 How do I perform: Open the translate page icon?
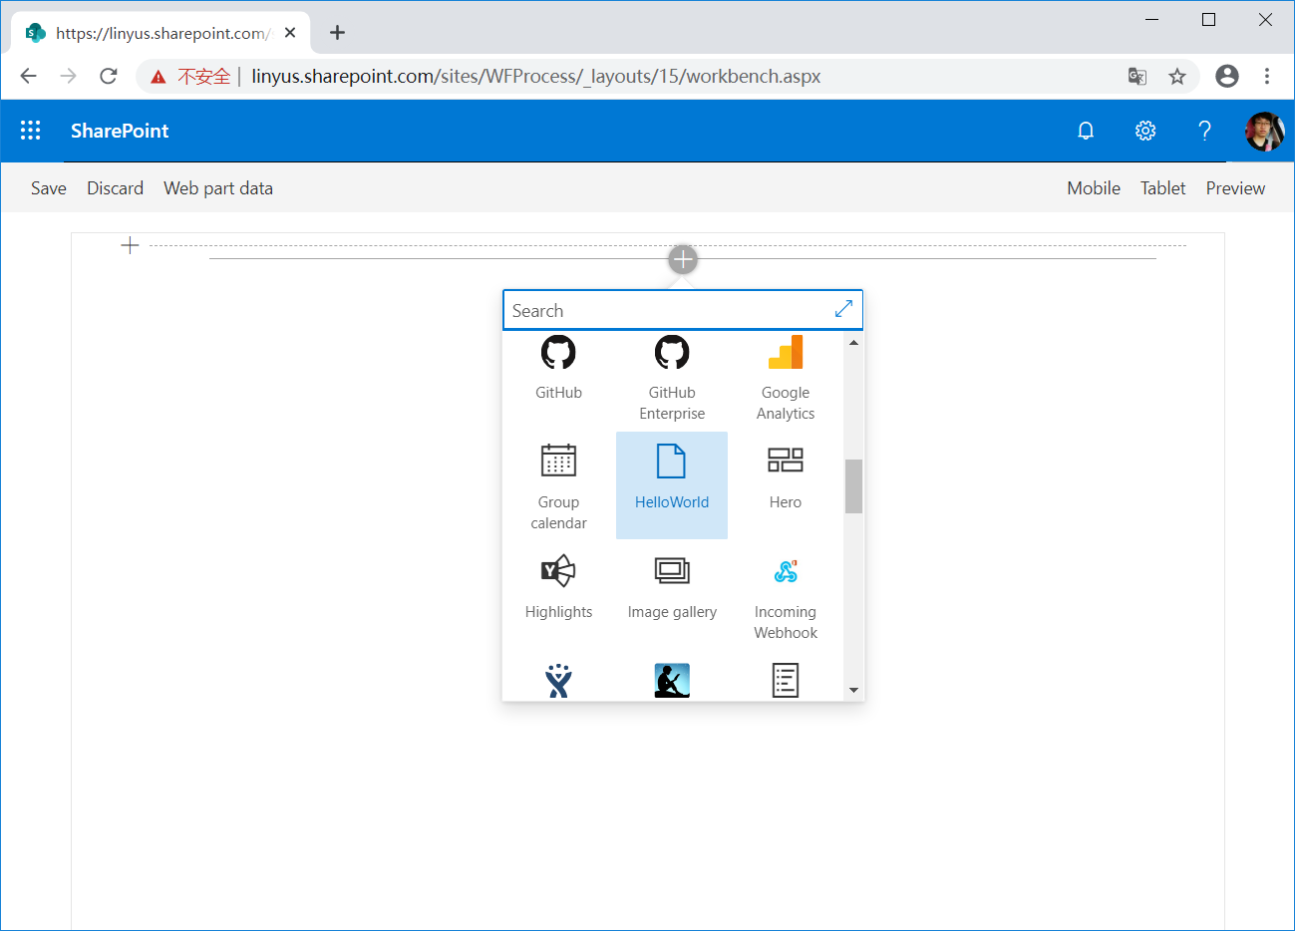point(1137,76)
